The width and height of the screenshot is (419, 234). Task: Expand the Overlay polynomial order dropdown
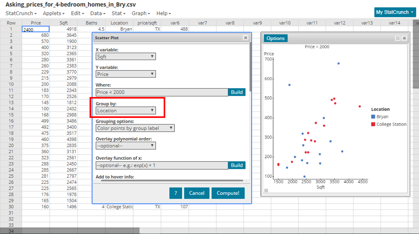tap(126, 146)
